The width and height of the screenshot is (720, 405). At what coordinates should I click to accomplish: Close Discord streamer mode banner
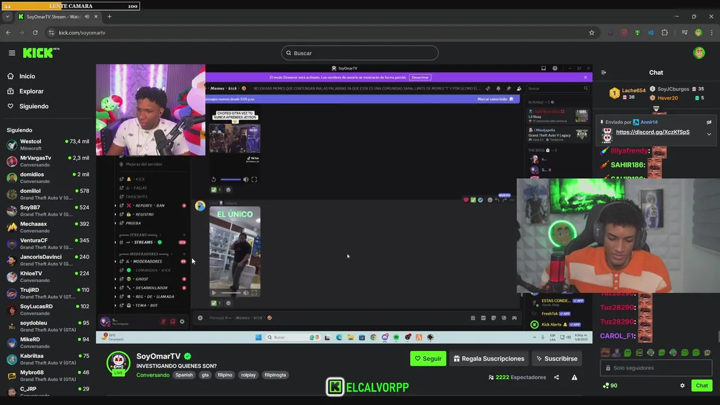585,77
